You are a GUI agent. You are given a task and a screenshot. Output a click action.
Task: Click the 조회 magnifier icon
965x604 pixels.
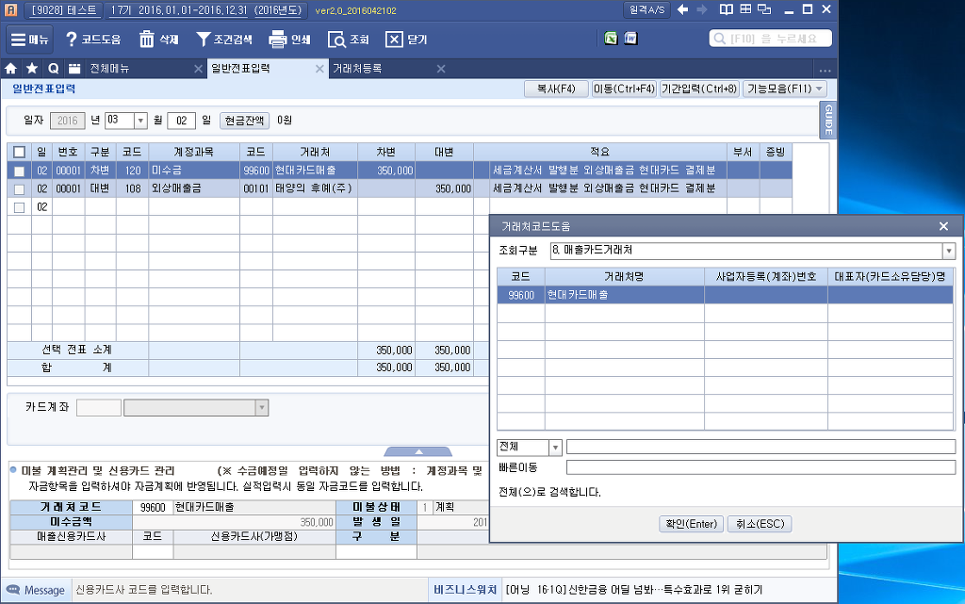[337, 40]
